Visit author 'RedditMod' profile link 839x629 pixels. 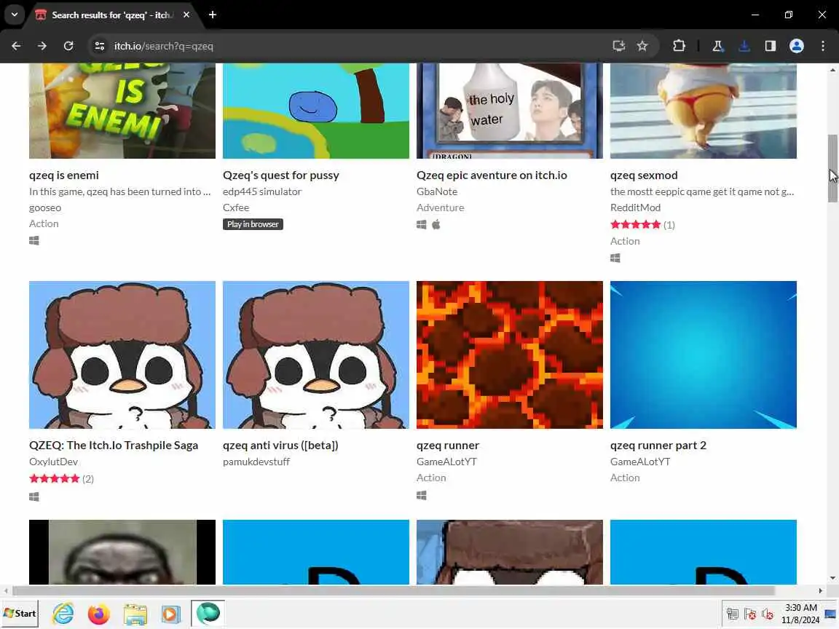(x=635, y=207)
